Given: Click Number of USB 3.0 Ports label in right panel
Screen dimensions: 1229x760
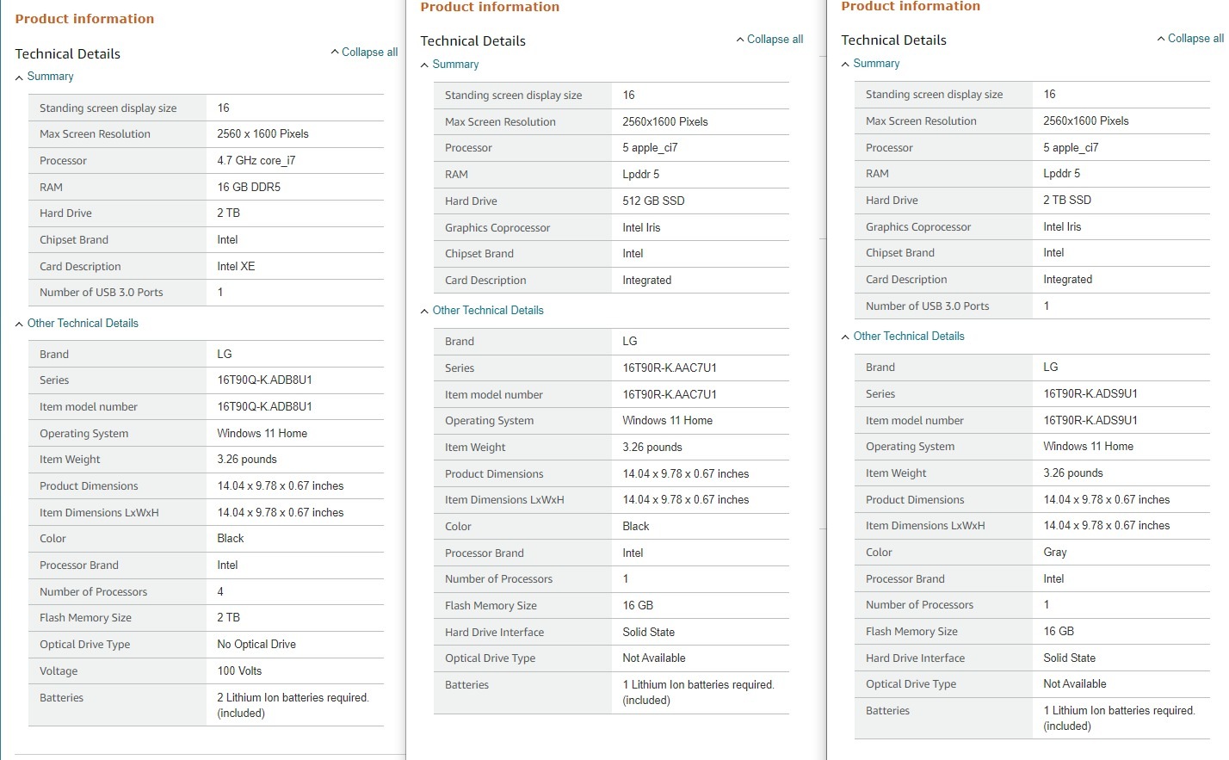Looking at the screenshot, I should pyautogui.click(x=928, y=306).
